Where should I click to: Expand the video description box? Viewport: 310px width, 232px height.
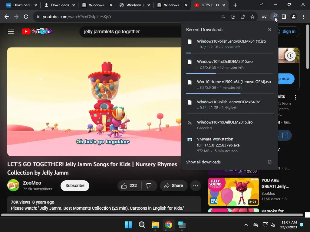point(104,205)
